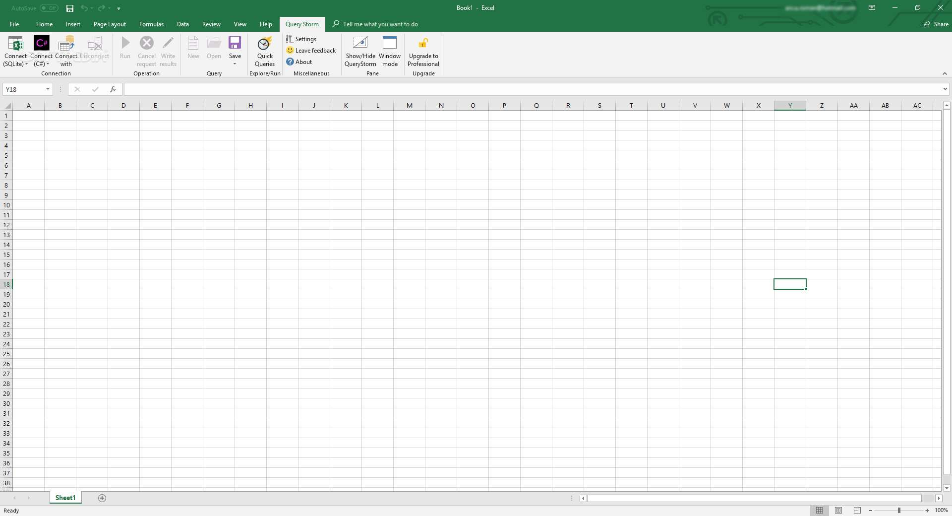The width and height of the screenshot is (952, 516).
Task: Select column Y header
Action: coord(790,106)
